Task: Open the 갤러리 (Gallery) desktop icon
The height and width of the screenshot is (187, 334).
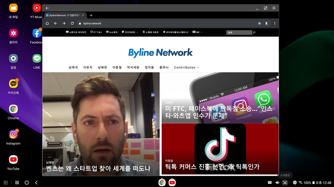Action: coord(13,33)
